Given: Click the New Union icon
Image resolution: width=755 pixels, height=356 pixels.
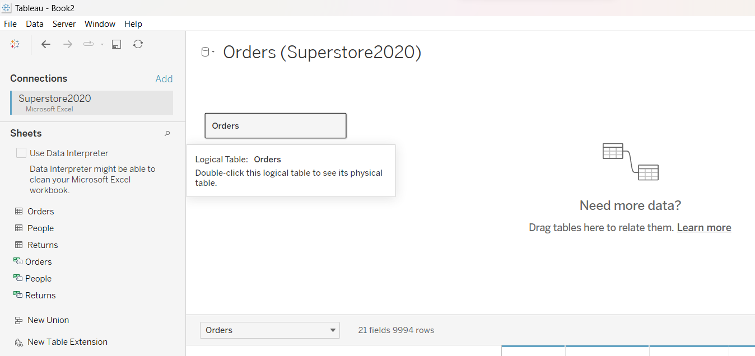Looking at the screenshot, I should [x=19, y=320].
